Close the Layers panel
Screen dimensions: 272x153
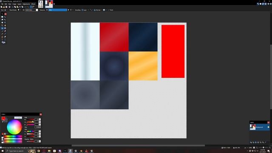(268, 122)
